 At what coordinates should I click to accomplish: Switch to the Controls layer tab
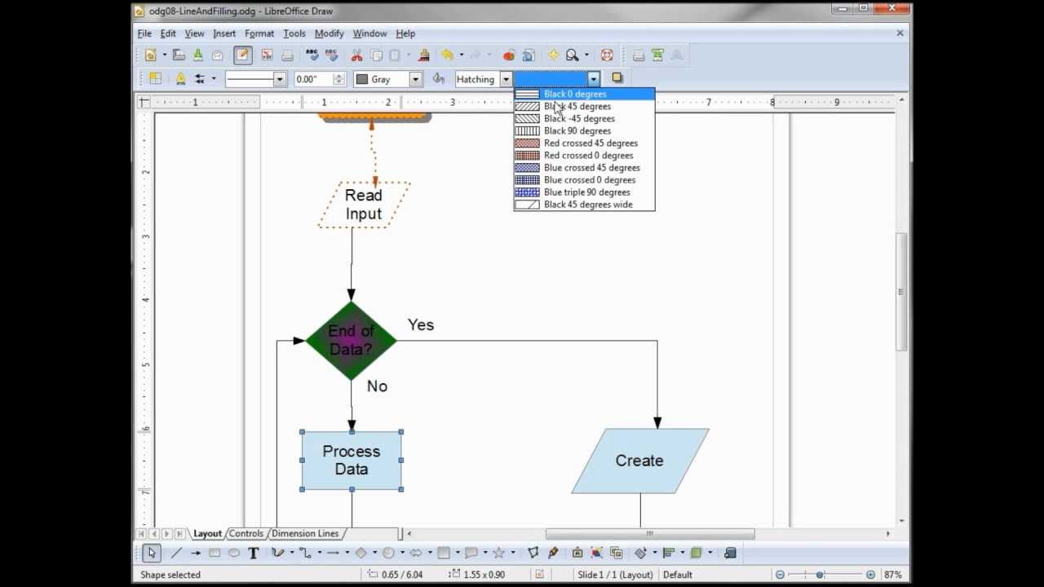tap(246, 533)
